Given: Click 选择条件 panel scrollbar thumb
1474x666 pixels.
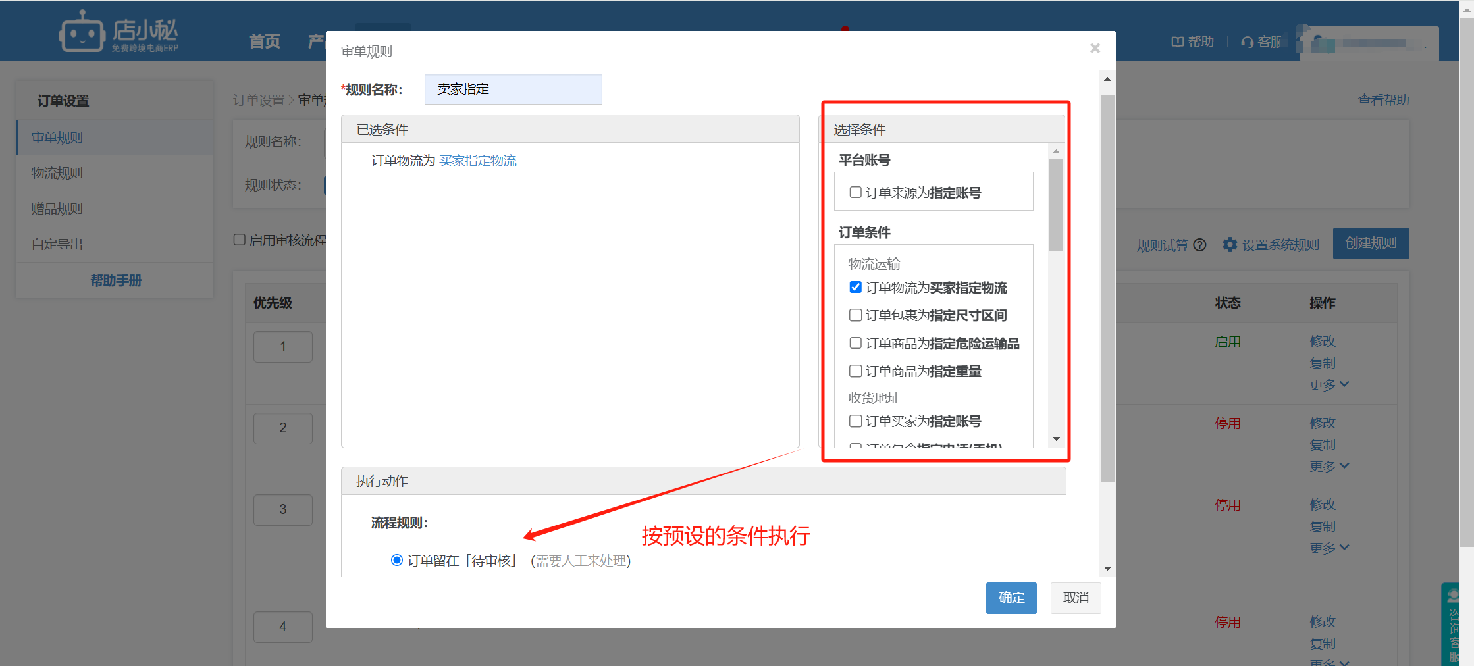Looking at the screenshot, I should (x=1056, y=205).
